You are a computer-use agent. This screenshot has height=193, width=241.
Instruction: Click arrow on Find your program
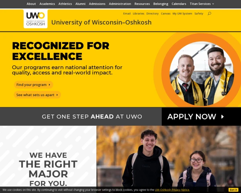tap(49, 85)
